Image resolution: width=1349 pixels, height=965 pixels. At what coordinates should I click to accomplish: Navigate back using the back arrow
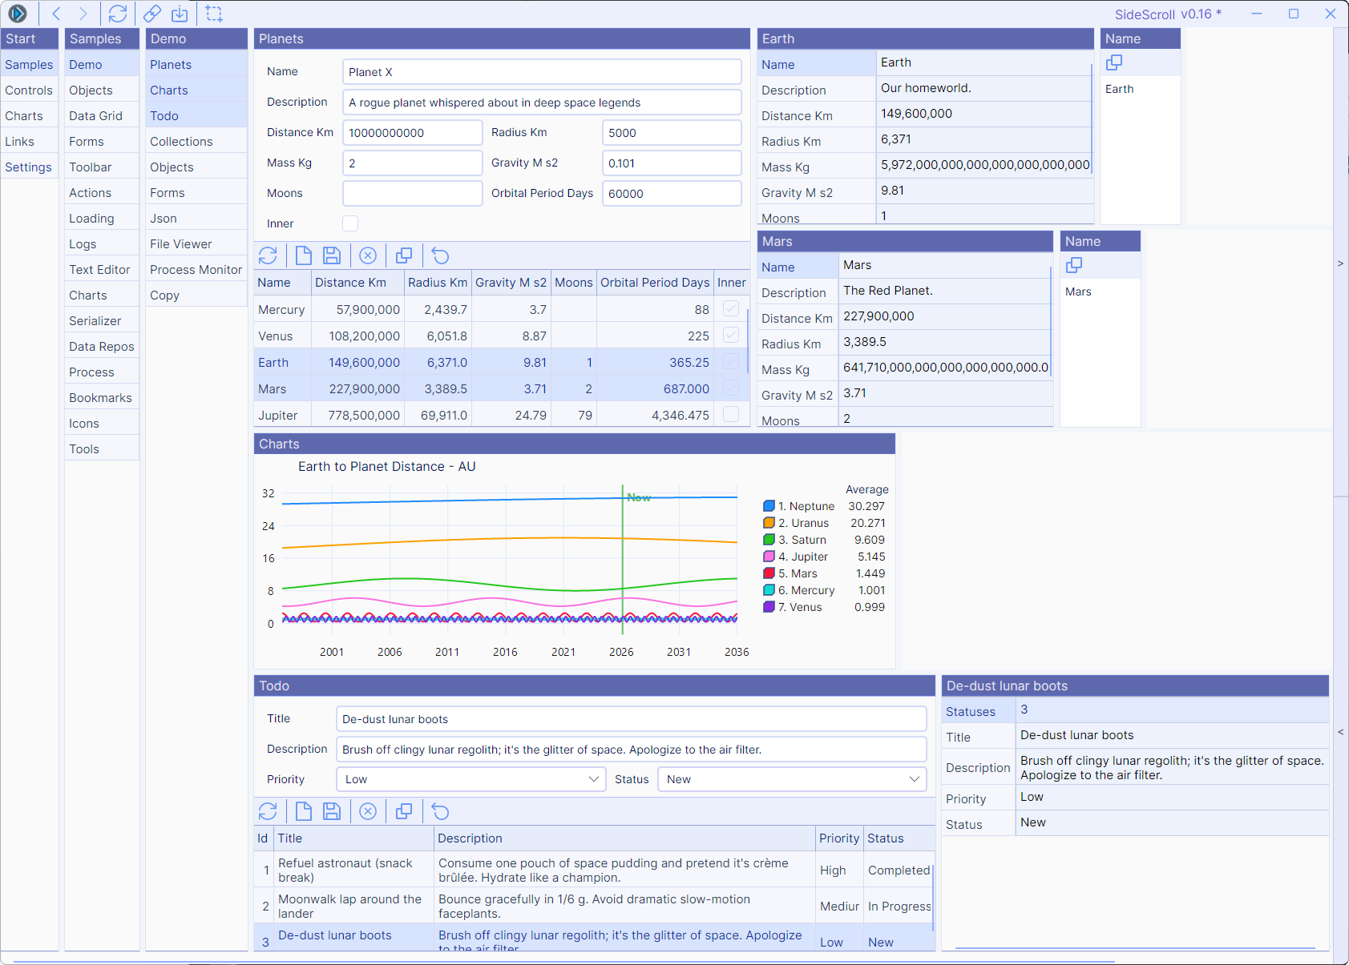[55, 14]
